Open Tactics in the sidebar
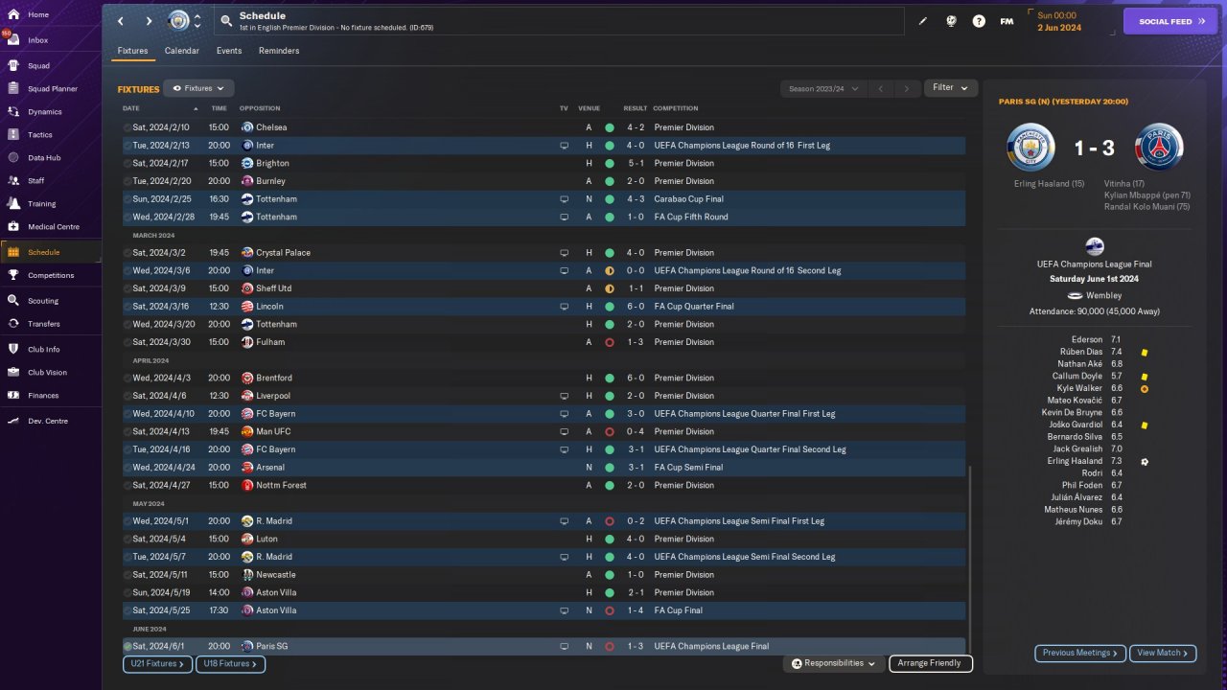The height and width of the screenshot is (690, 1227). pyautogui.click(x=52, y=135)
